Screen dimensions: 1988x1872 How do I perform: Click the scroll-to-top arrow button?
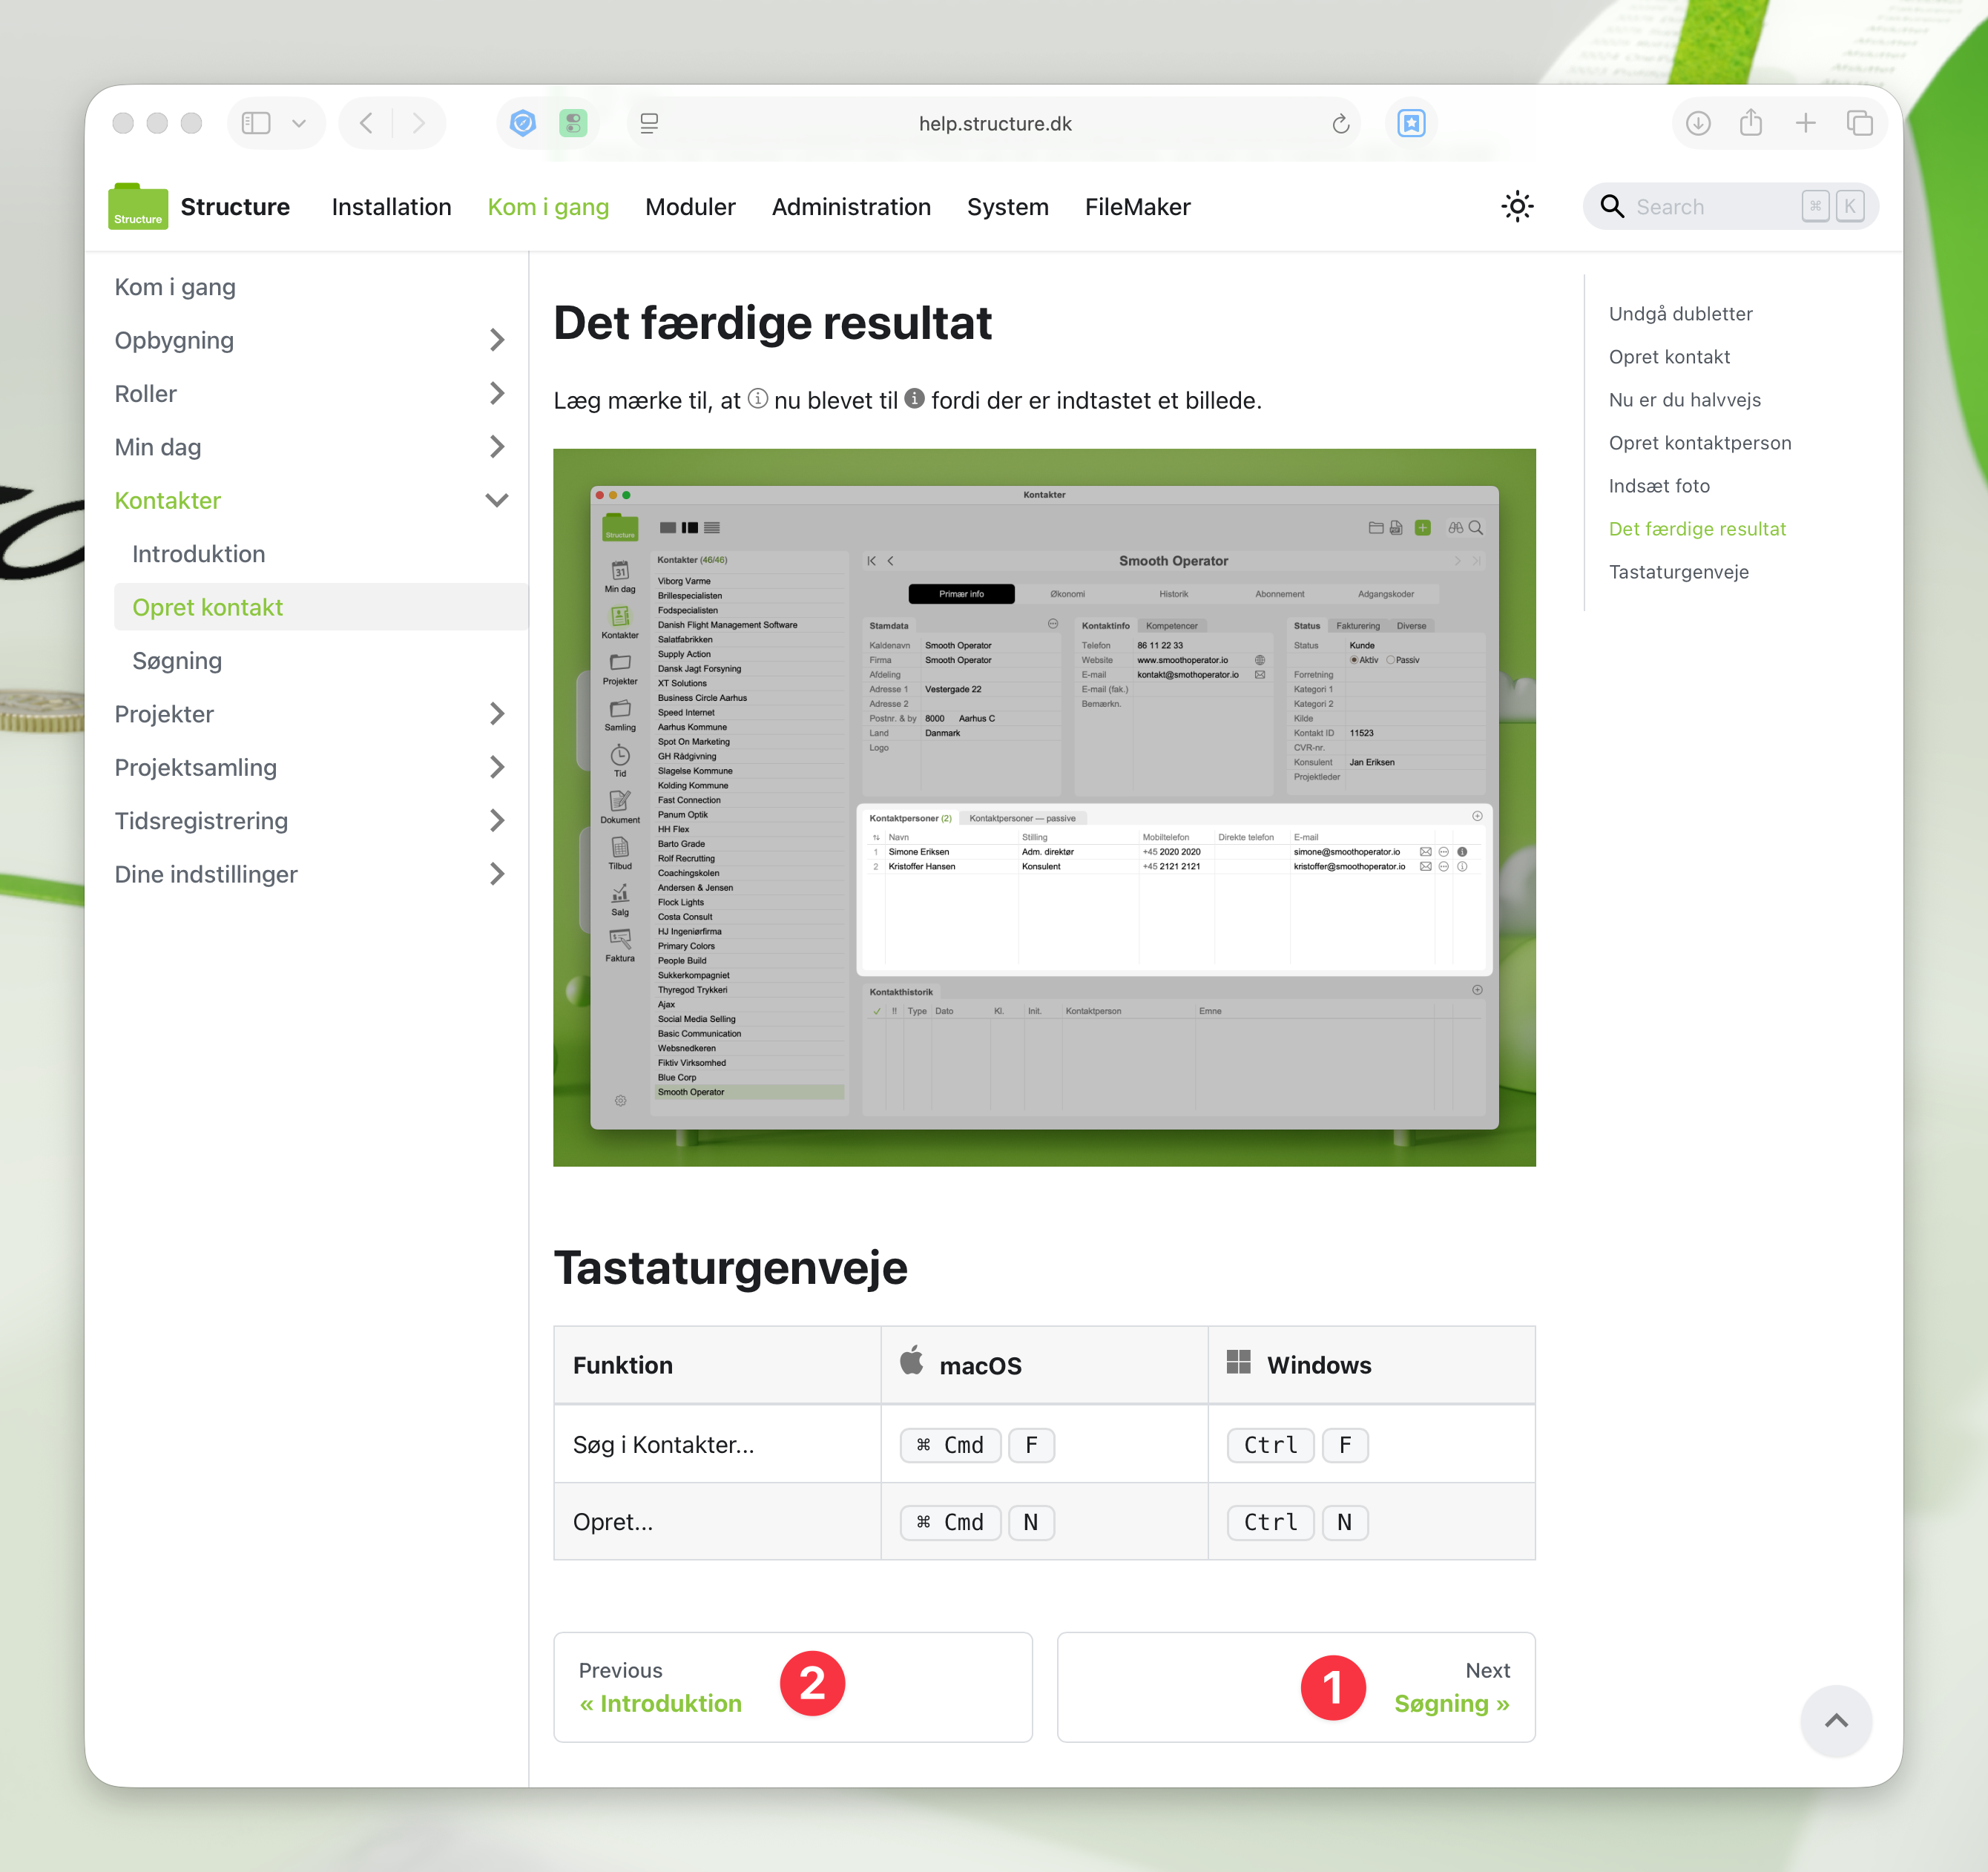coord(1835,1721)
